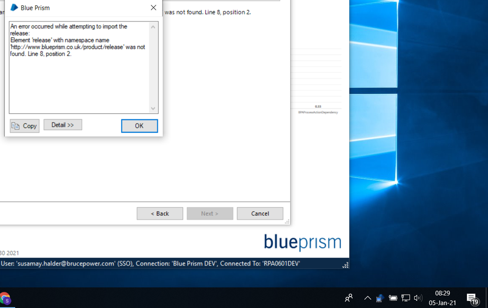Close the Blue Prism error dialog
This screenshot has height=308, width=488.
coord(153,8)
